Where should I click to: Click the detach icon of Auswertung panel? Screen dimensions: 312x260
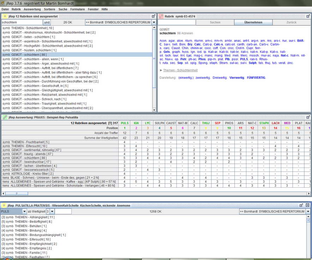pyautogui.click(x=308, y=117)
